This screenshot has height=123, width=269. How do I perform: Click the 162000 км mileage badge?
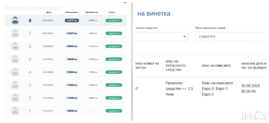[x=72, y=111]
